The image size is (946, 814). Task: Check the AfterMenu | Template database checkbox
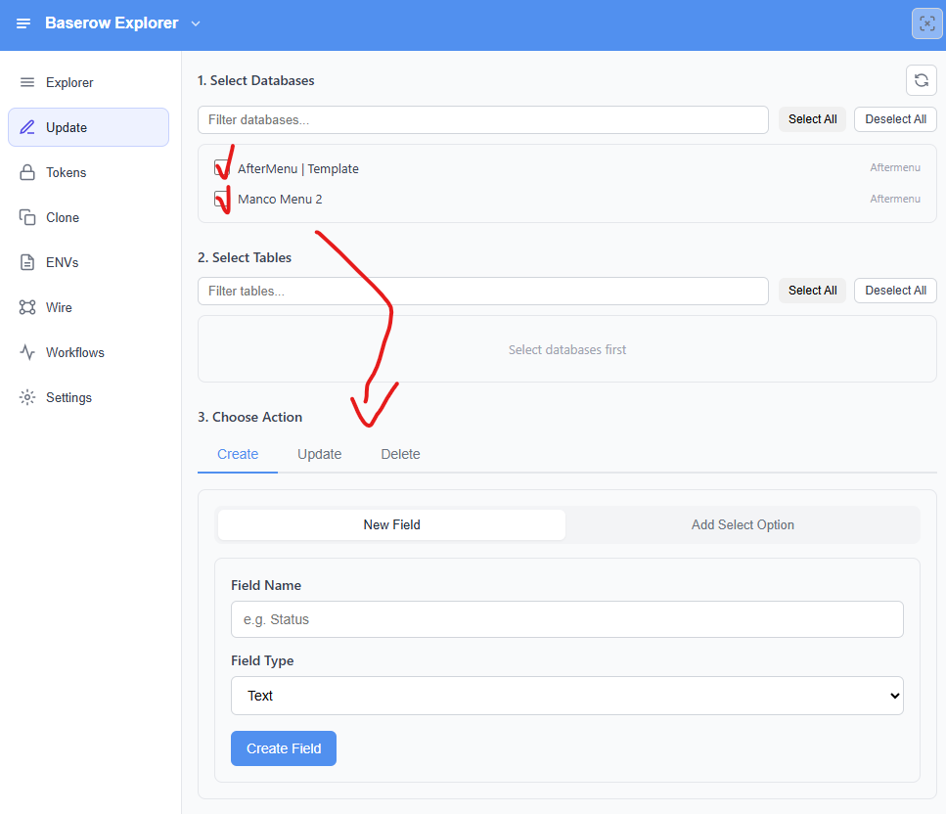[222, 168]
